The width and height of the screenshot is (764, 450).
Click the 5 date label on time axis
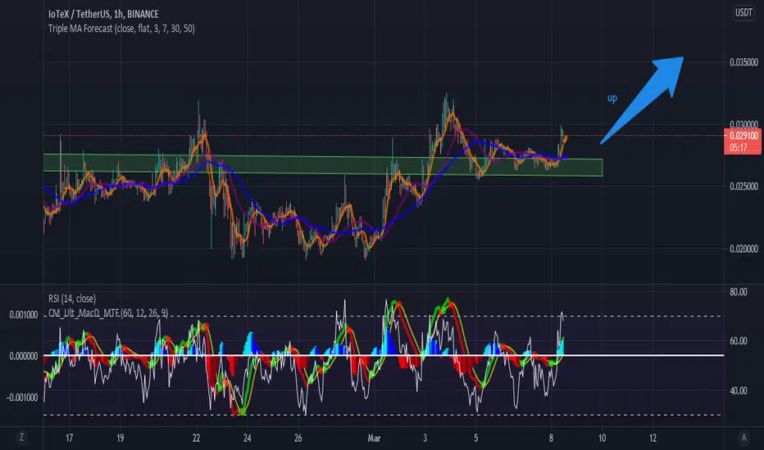[475, 438]
